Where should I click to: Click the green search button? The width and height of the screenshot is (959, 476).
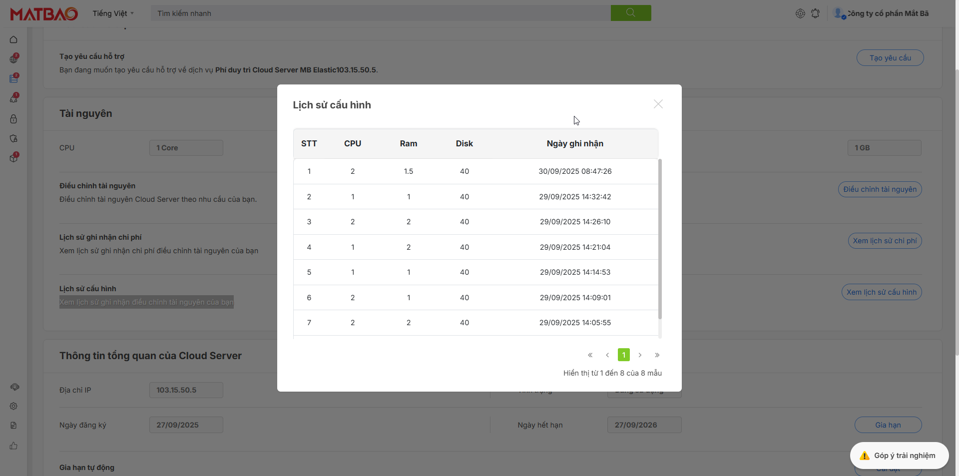tap(630, 13)
